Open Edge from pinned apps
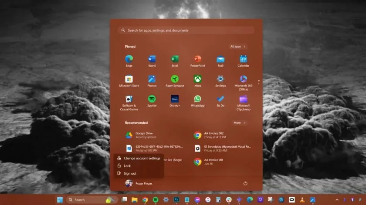 pos(129,61)
